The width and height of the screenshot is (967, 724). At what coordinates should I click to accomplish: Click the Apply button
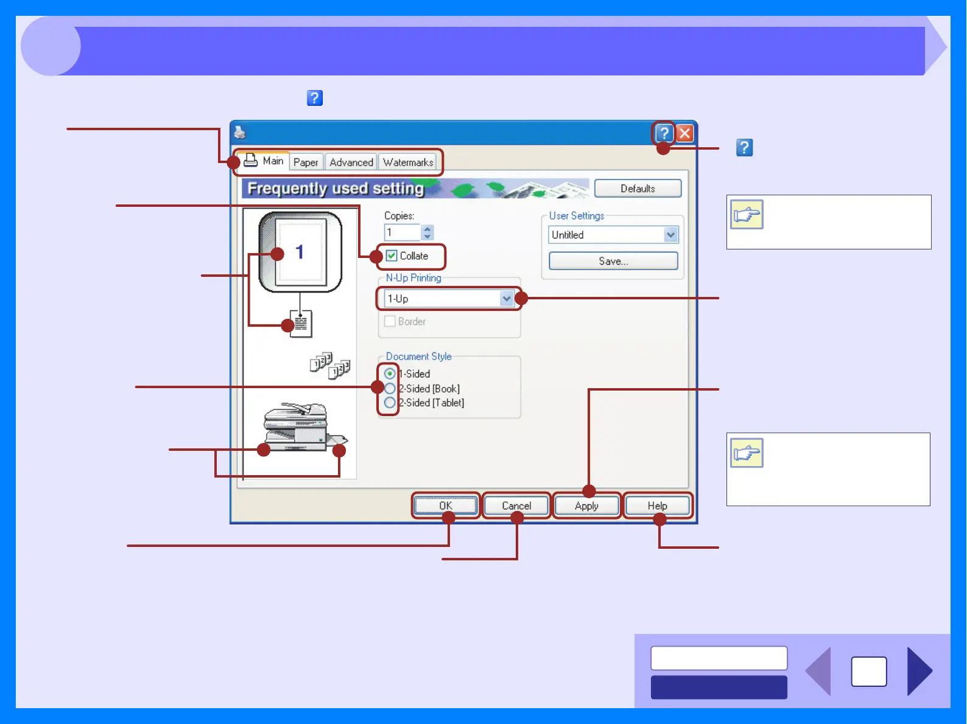tap(586, 506)
